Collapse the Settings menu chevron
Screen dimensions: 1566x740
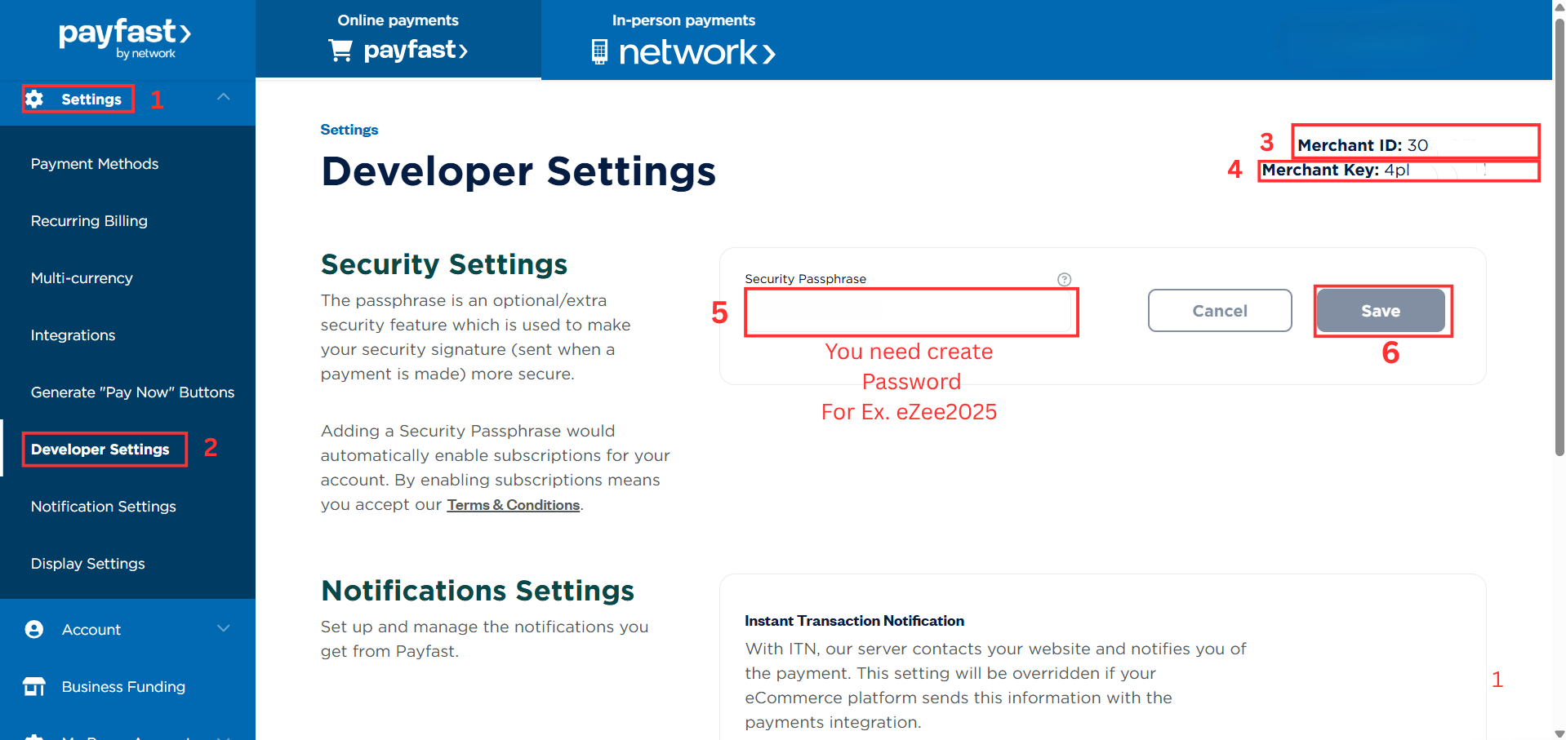224,97
